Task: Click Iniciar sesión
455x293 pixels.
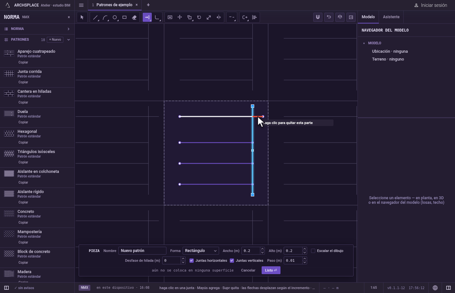Action: pos(431,5)
